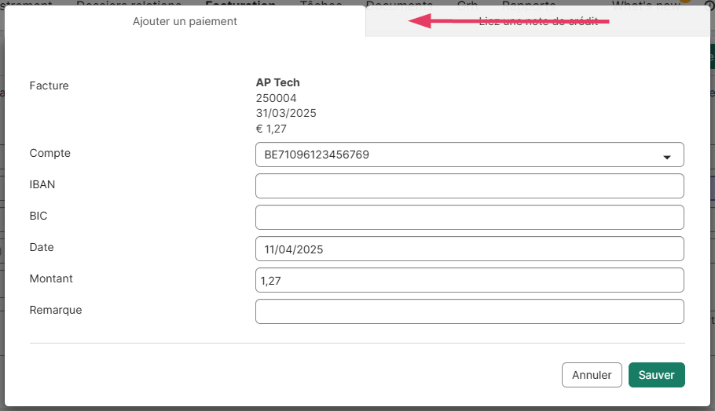
Task: Switch to Liez une note de crédit tab
Action: [538, 22]
